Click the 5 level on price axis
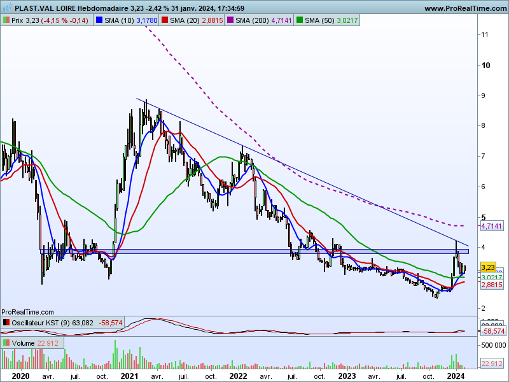509x382 pixels. click(x=484, y=217)
